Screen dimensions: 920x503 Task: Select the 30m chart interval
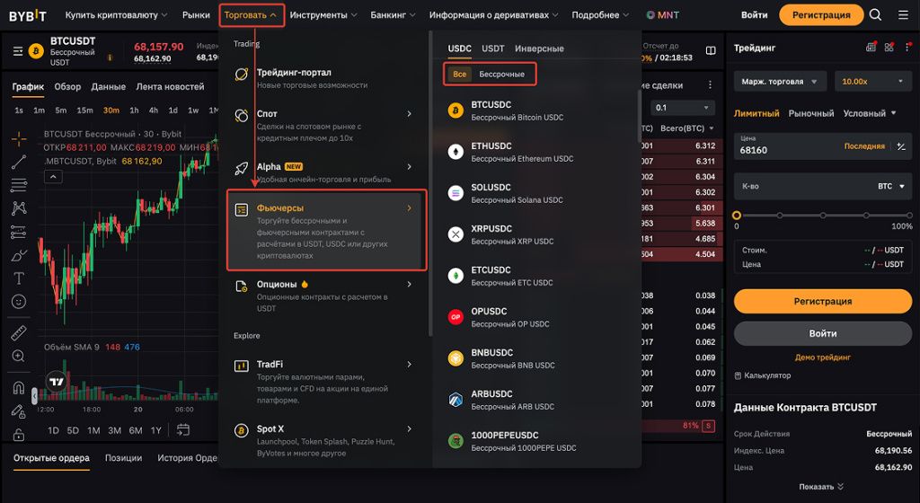(111, 110)
